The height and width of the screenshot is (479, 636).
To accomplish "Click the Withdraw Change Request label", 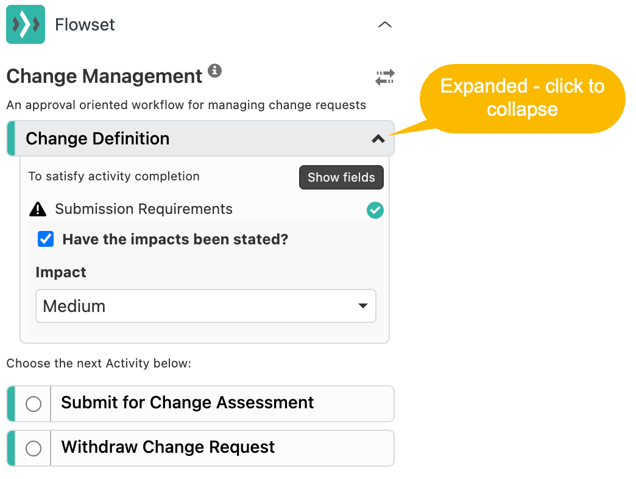I will click(168, 447).
